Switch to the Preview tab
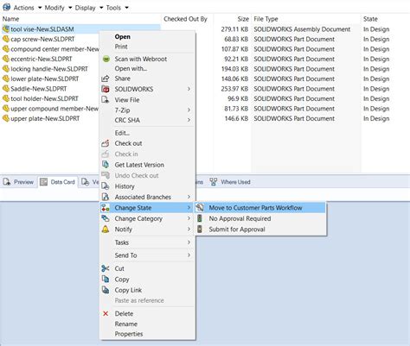This screenshot has width=410, height=346. click(x=19, y=182)
